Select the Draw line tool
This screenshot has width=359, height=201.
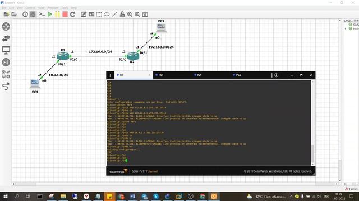114,15
